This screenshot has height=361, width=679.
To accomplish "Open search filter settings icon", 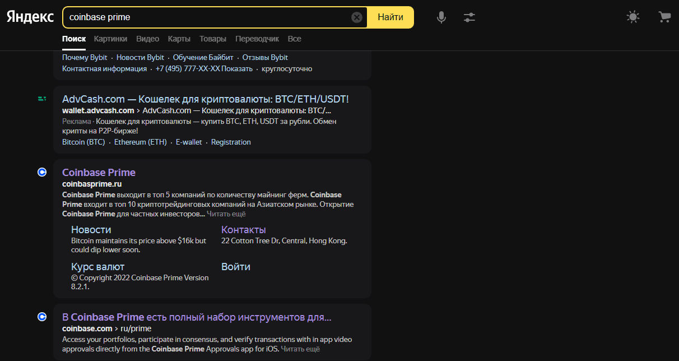I will pos(469,17).
